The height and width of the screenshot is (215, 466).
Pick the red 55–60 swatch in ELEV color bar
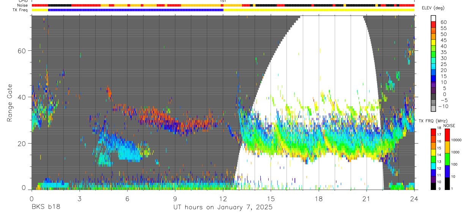pos(433,25)
